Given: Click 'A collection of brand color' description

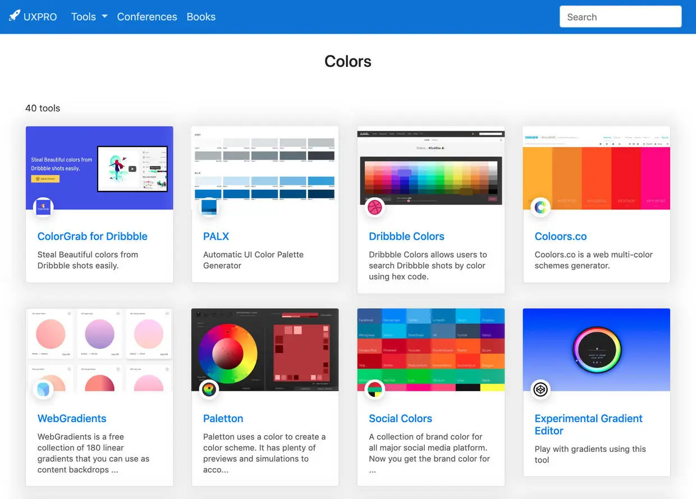Looking at the screenshot, I should pyautogui.click(x=429, y=453).
